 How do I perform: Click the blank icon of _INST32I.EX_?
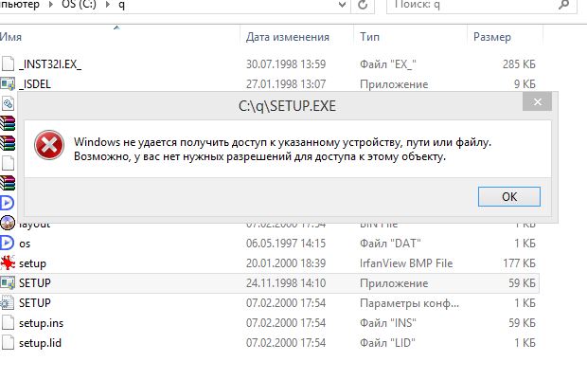tap(8, 63)
